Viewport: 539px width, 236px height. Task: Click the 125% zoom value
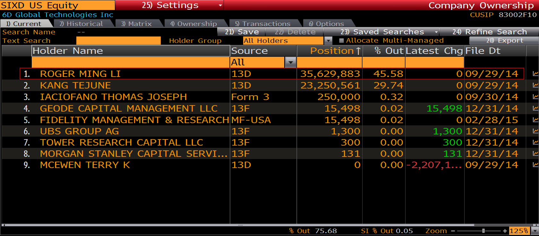(519, 231)
